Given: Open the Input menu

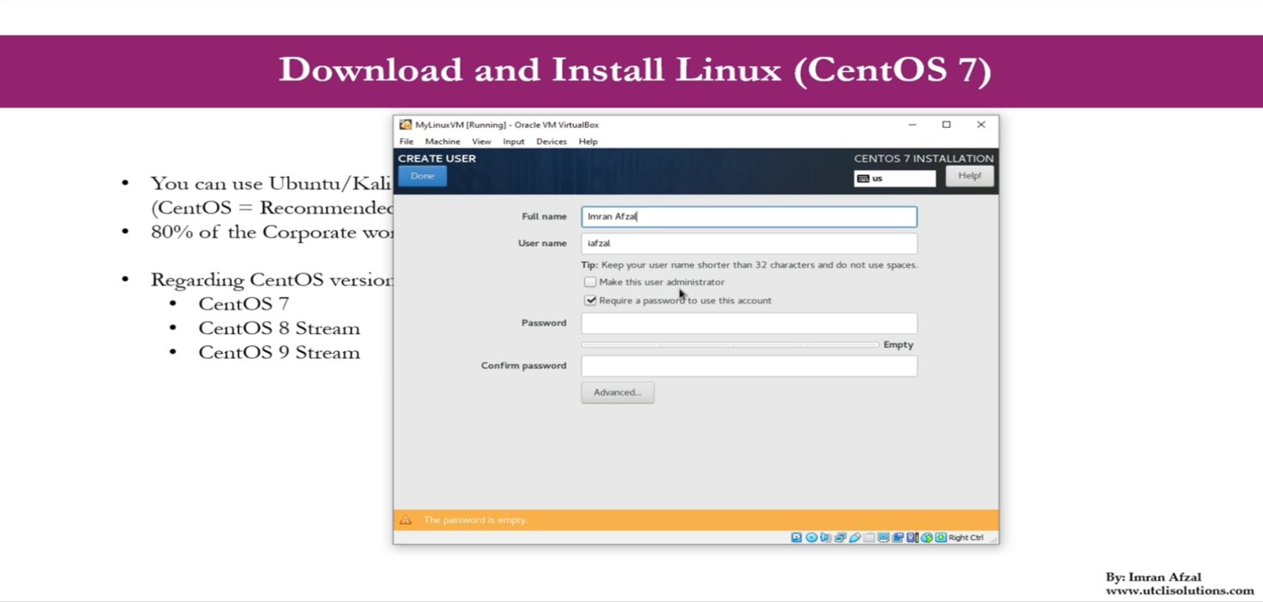Looking at the screenshot, I should tap(514, 142).
